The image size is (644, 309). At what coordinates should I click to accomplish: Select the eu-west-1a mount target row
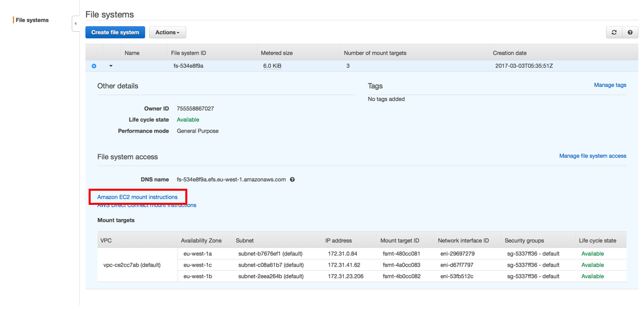(x=197, y=254)
